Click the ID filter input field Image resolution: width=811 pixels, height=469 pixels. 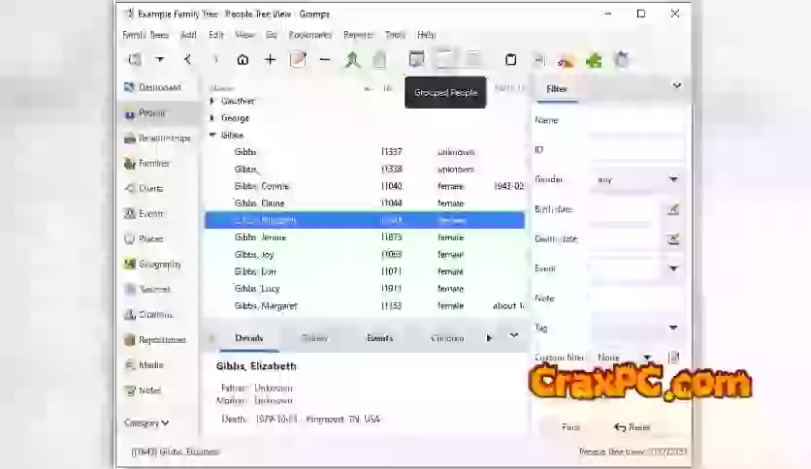click(x=636, y=150)
